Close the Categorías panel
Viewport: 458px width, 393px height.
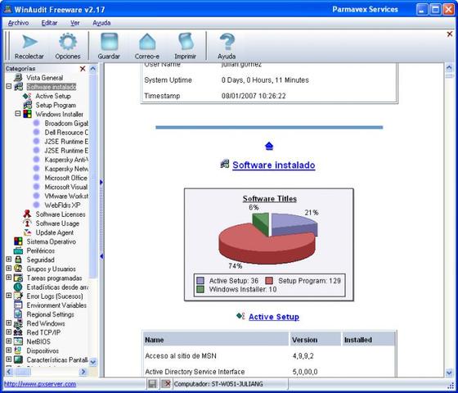point(83,69)
